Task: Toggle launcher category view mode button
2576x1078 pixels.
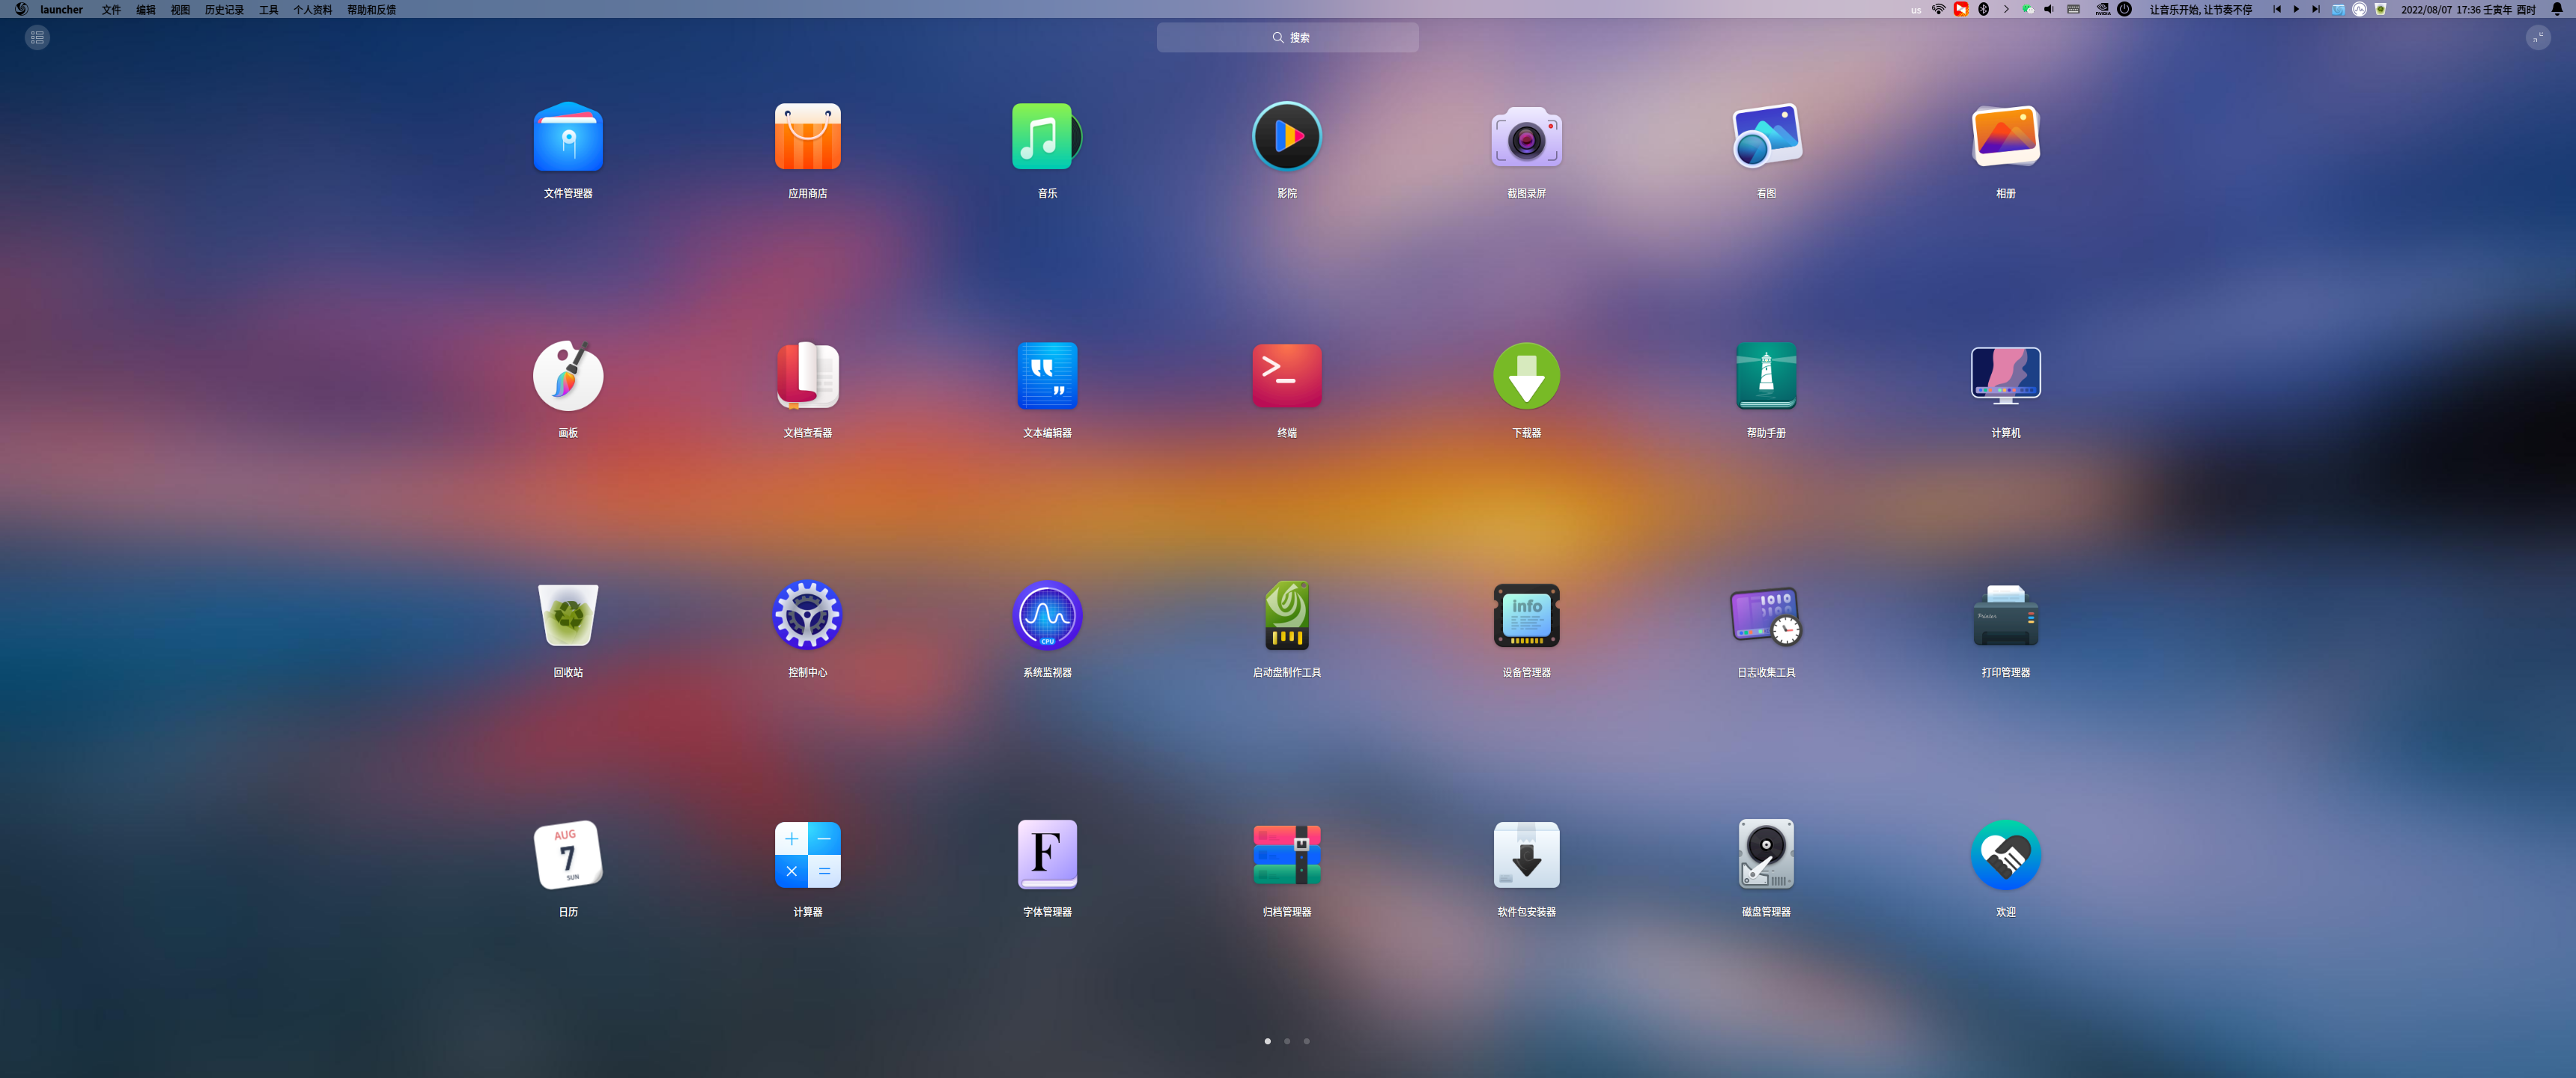Action: coord(37,38)
